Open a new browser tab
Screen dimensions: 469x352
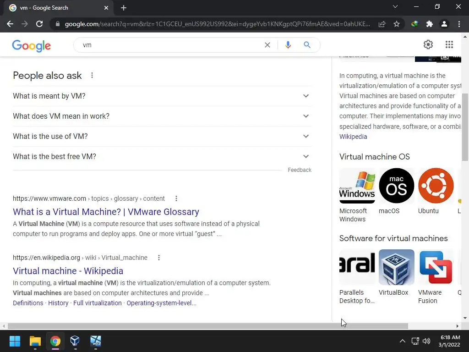pyautogui.click(x=124, y=8)
